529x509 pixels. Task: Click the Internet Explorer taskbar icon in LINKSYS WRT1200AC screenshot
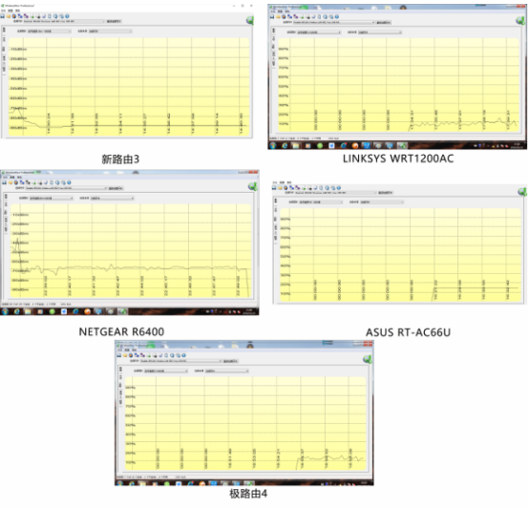[x=285, y=145]
